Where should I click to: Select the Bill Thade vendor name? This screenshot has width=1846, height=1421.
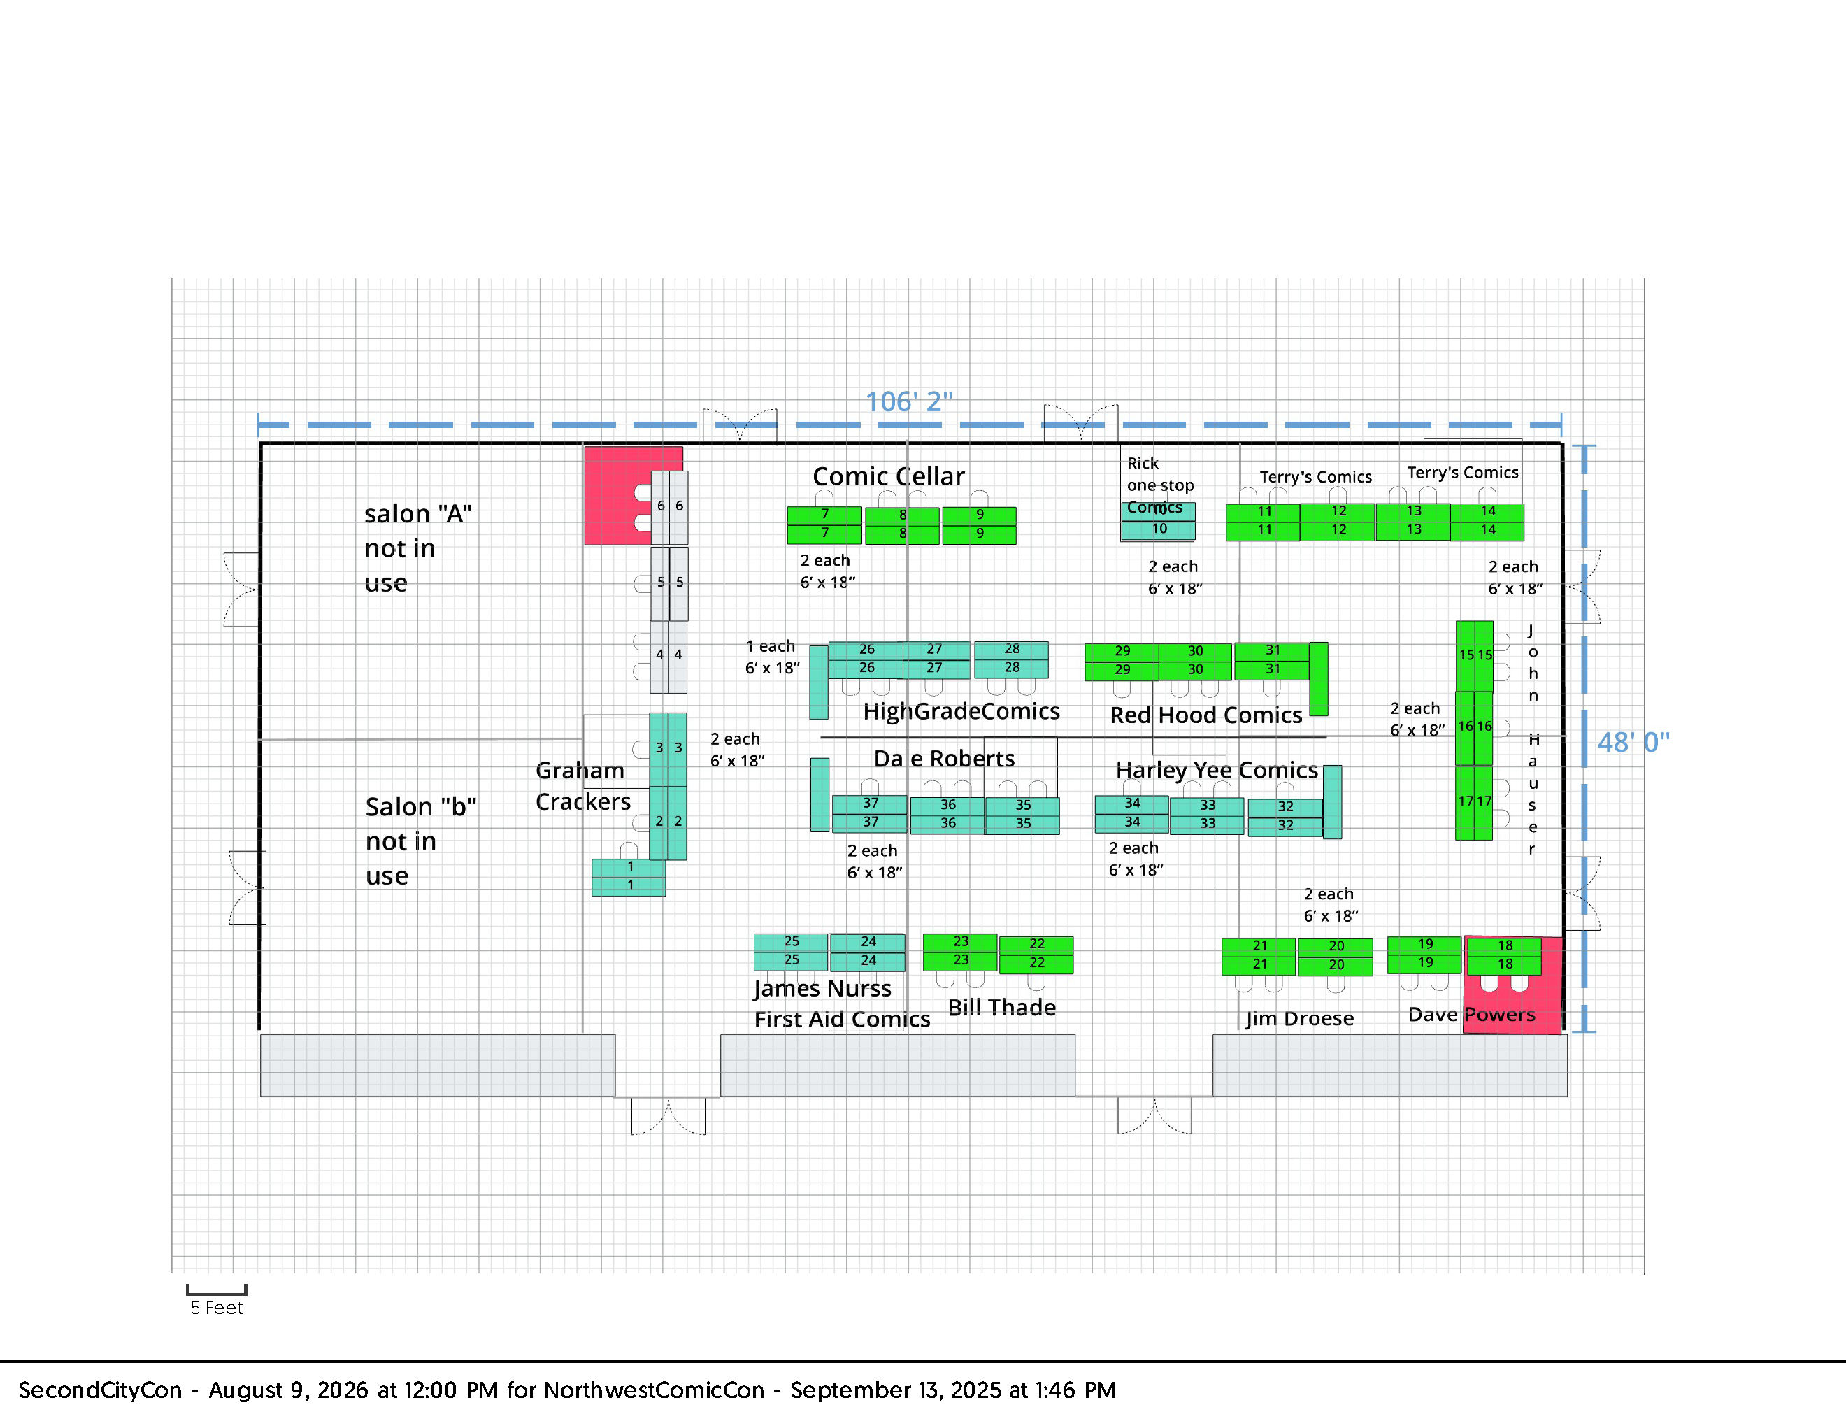tap(1001, 1007)
